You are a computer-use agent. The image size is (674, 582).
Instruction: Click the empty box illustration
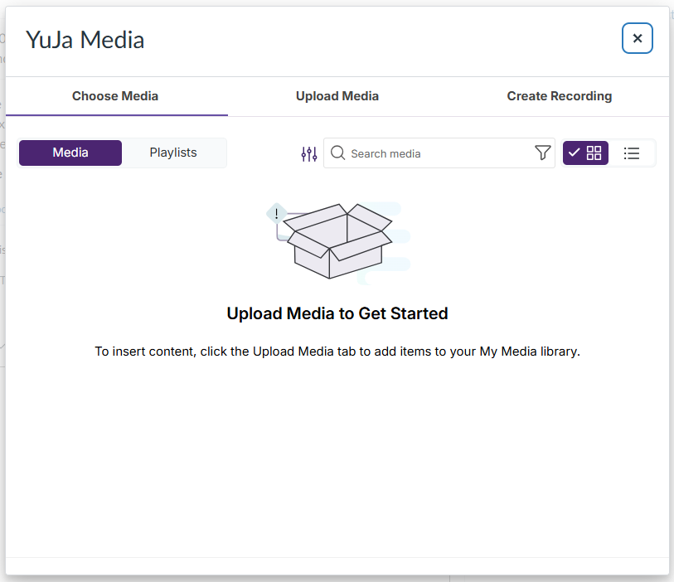(x=338, y=241)
